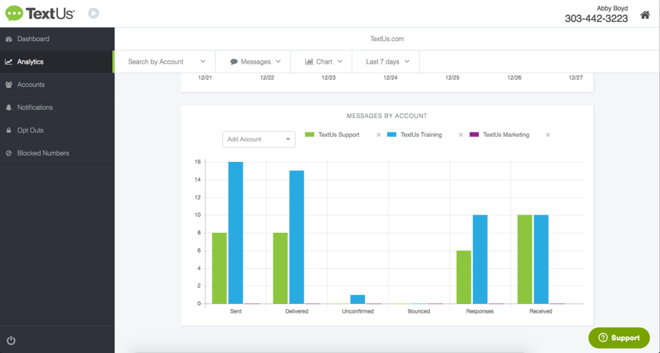Click chevron next to Search by Account
The height and width of the screenshot is (353, 660).
click(203, 62)
